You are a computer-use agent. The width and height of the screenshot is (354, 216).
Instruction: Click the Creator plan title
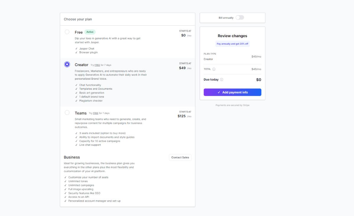81,65
